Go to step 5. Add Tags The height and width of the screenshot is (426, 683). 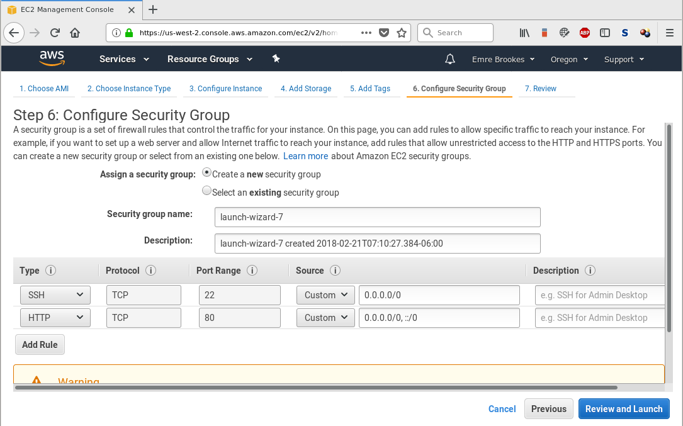370,89
